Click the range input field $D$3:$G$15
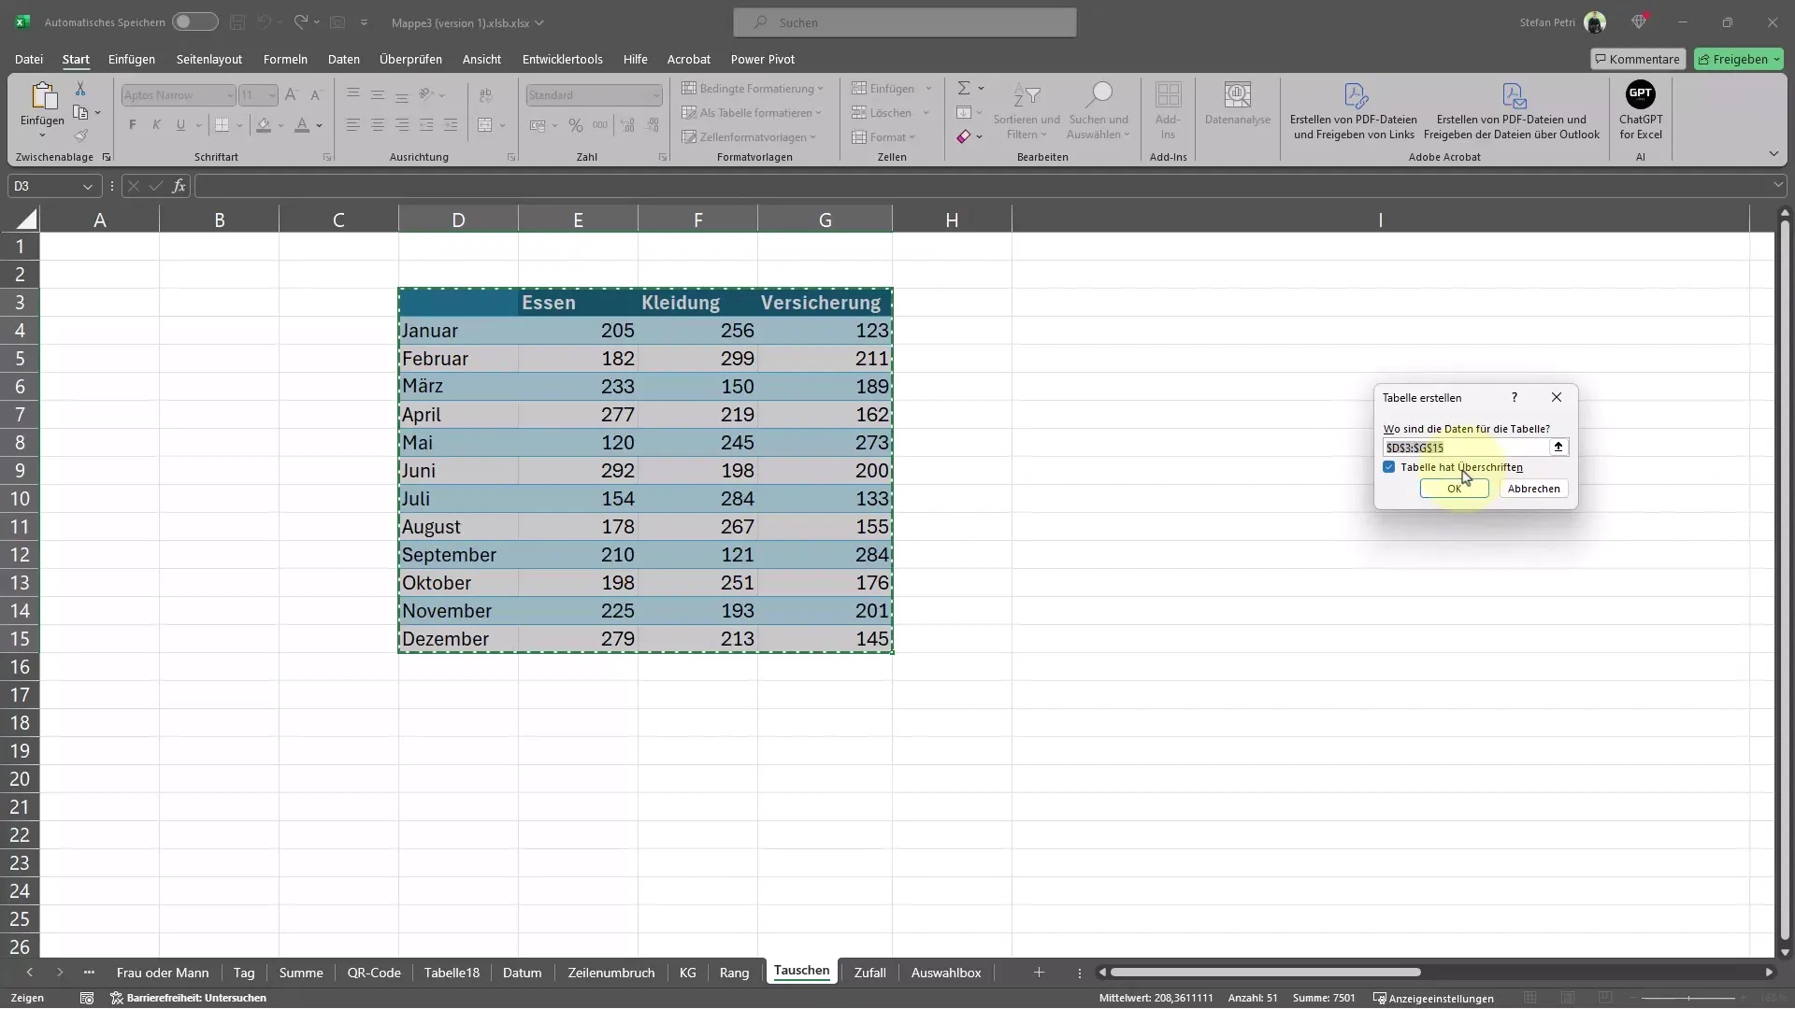Screen dimensions: 1795x1009 coord(1465,448)
